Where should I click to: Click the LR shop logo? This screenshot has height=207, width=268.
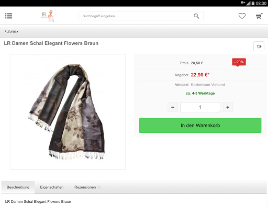[x=48, y=16]
